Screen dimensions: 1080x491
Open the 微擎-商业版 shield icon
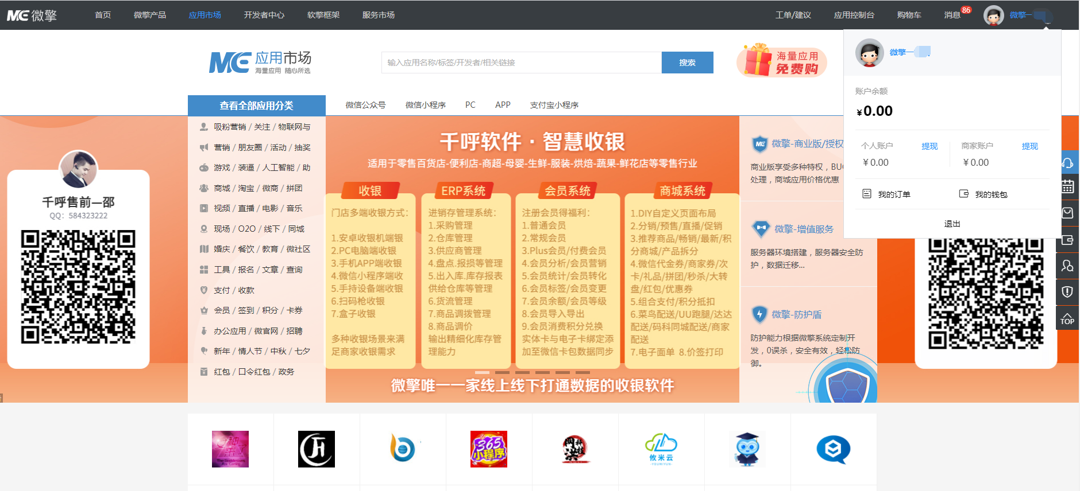(x=760, y=144)
